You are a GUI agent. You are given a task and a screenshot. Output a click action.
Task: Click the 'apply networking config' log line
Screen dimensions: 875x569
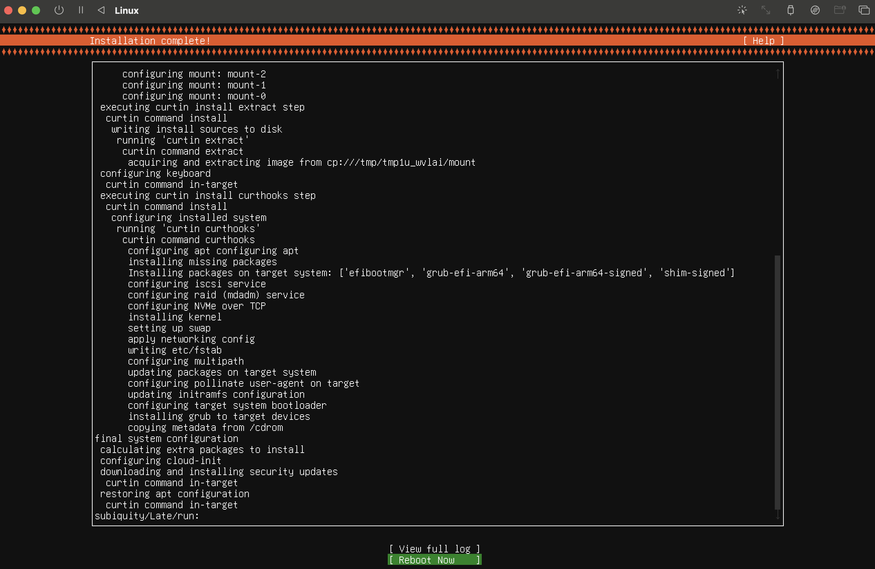coord(191,339)
